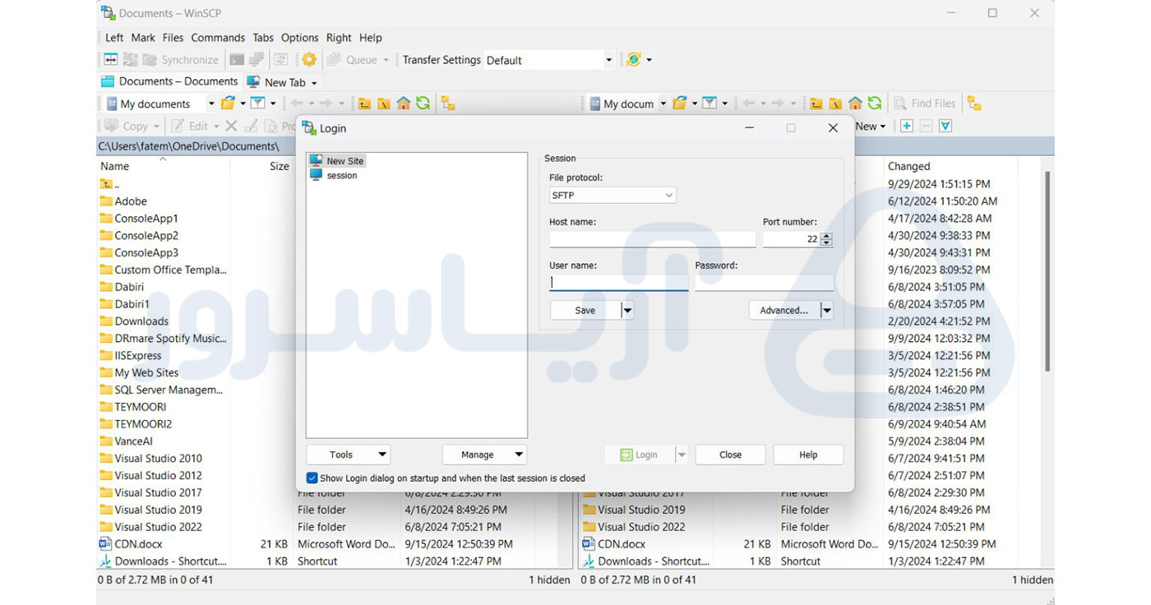This screenshot has width=1151, height=605.
Task: Select the New Site entry in Login
Action: (336, 161)
